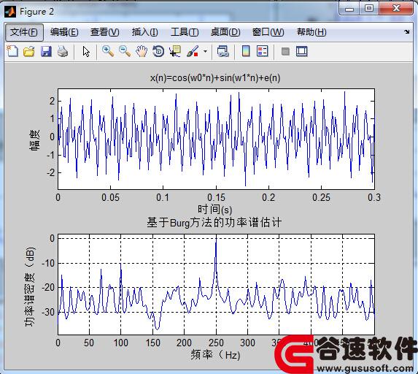
Task: Click the Link Plot icon
Action: click(223, 51)
